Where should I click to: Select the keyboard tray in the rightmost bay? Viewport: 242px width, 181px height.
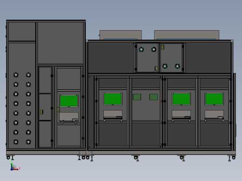pyautogui.click(x=214, y=115)
